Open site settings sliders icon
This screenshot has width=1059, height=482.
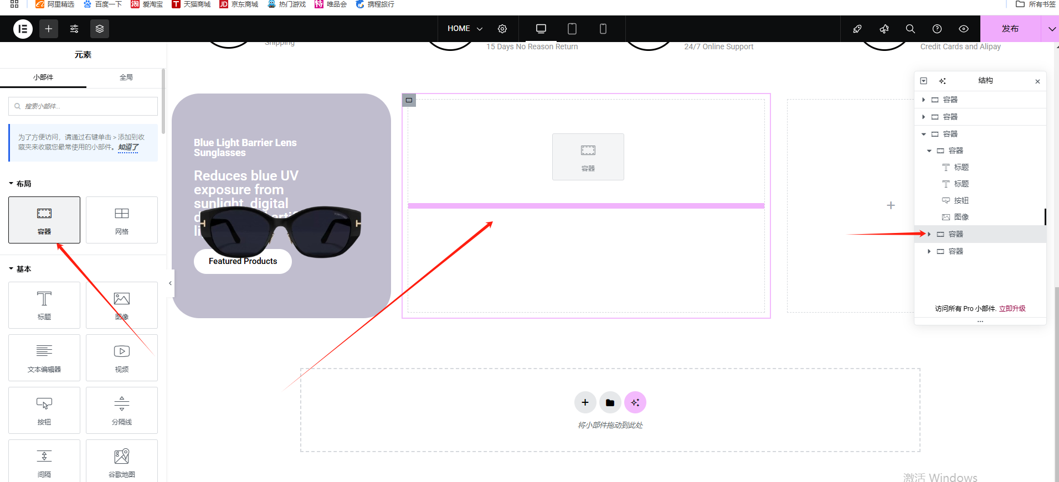coord(74,29)
